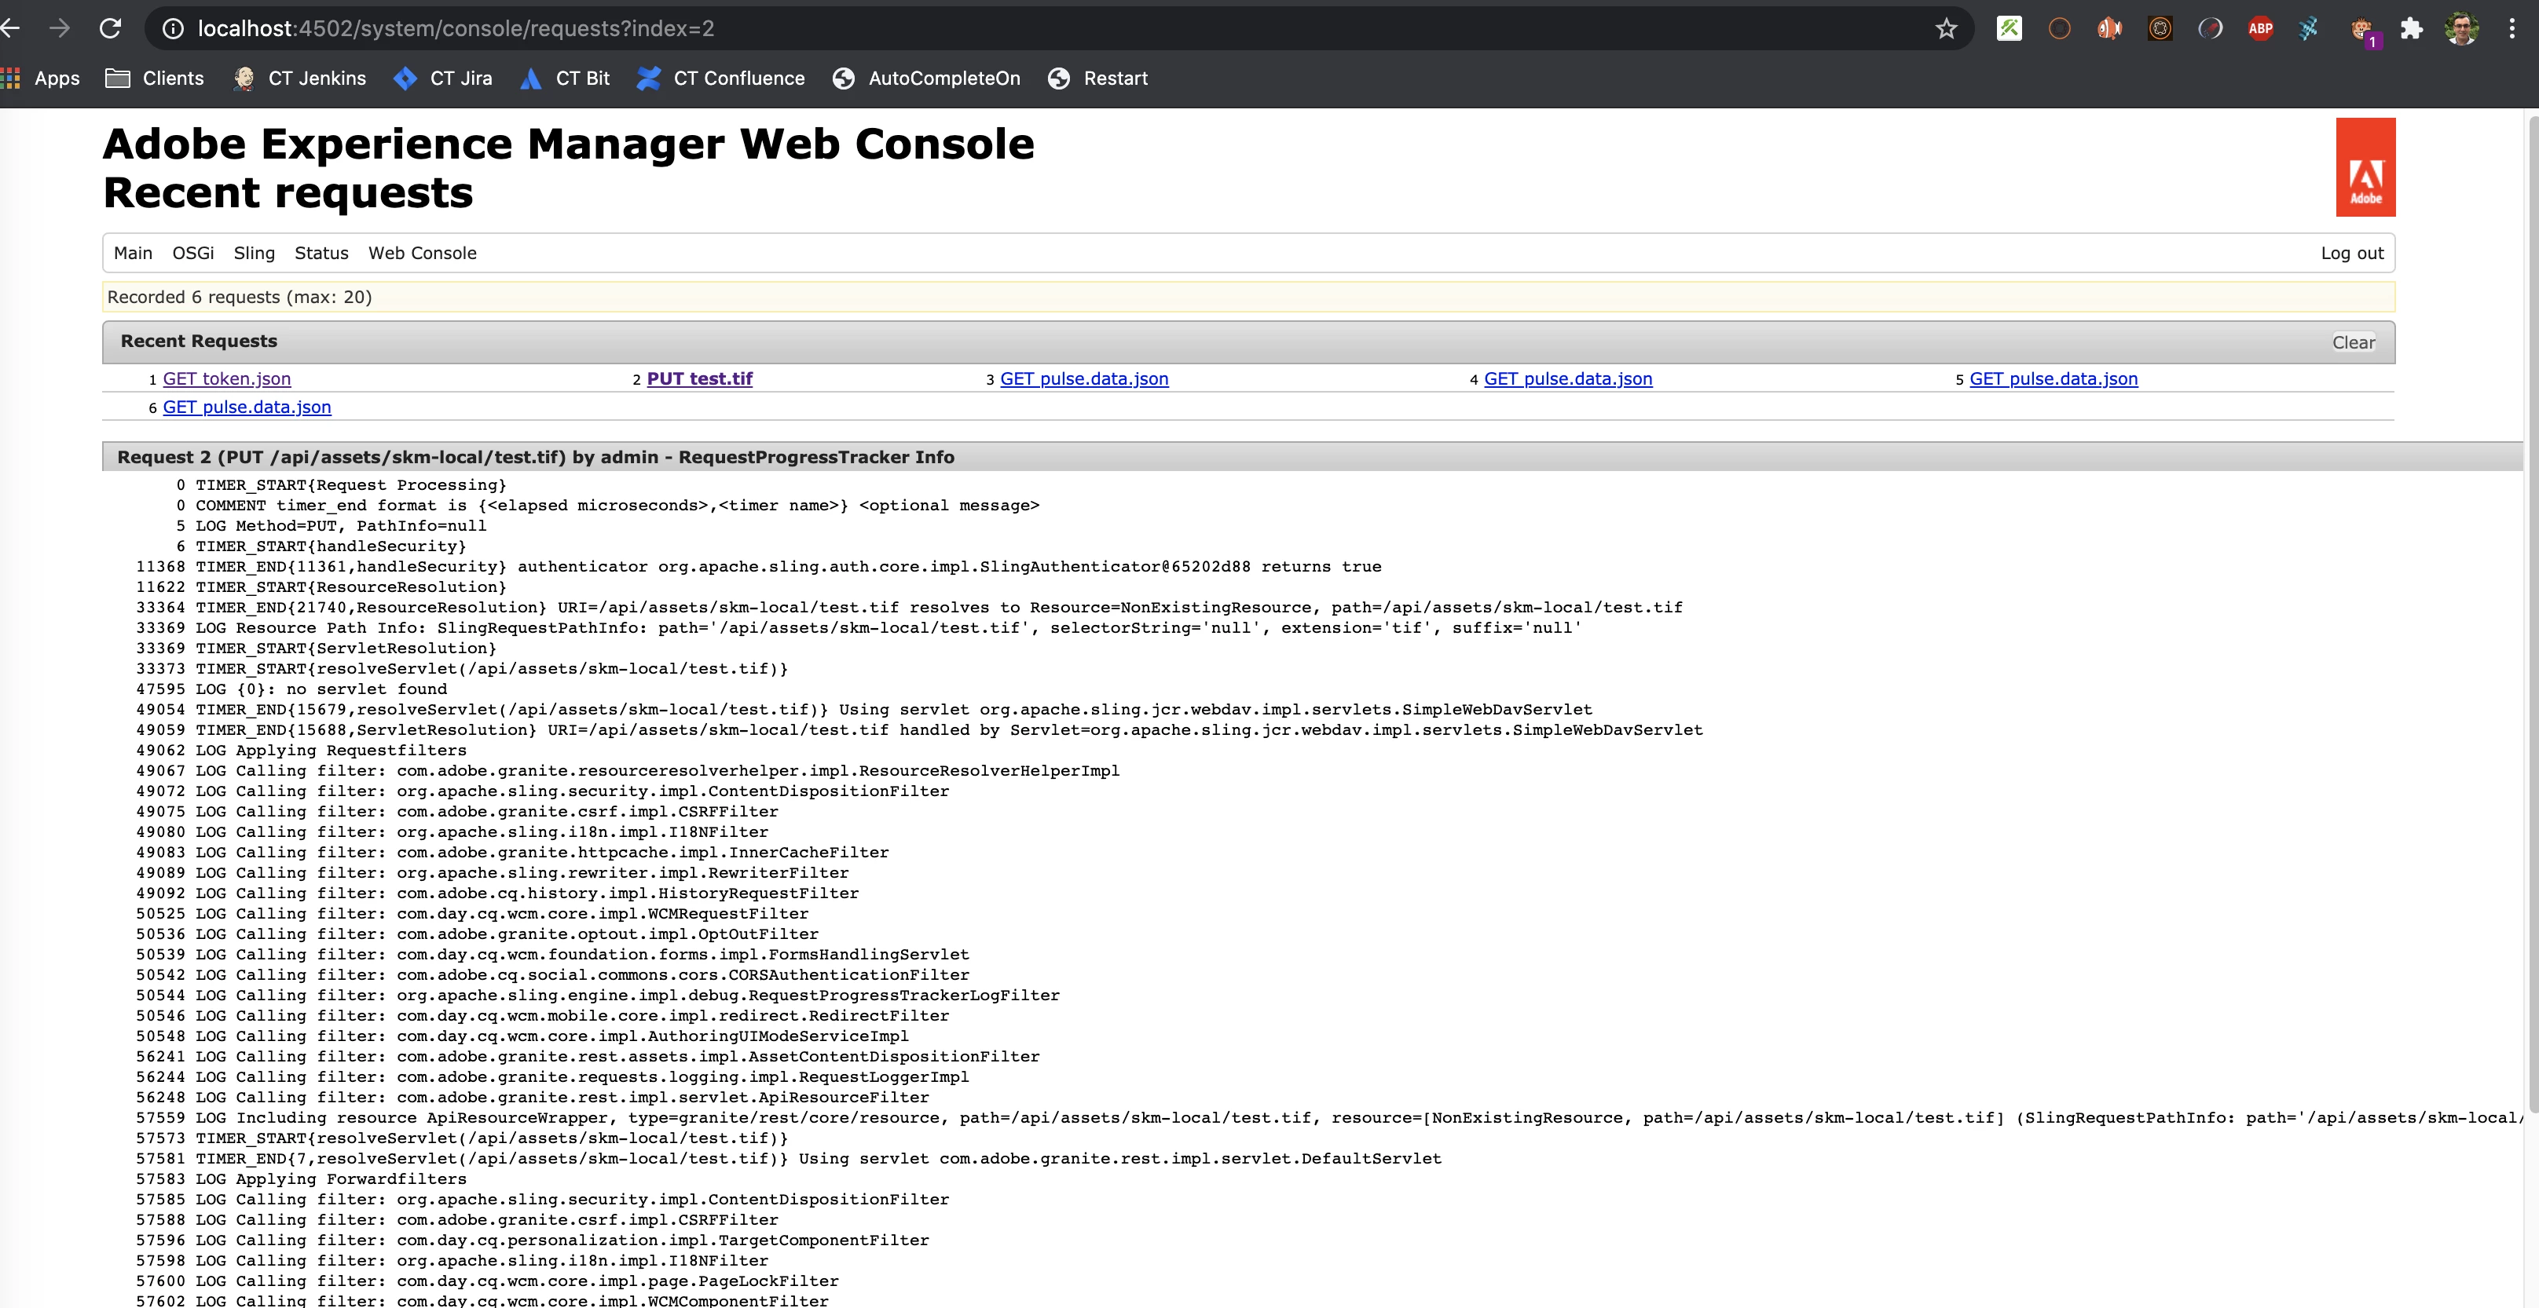
Task: Click the clownfish extension icon
Action: click(2109, 28)
